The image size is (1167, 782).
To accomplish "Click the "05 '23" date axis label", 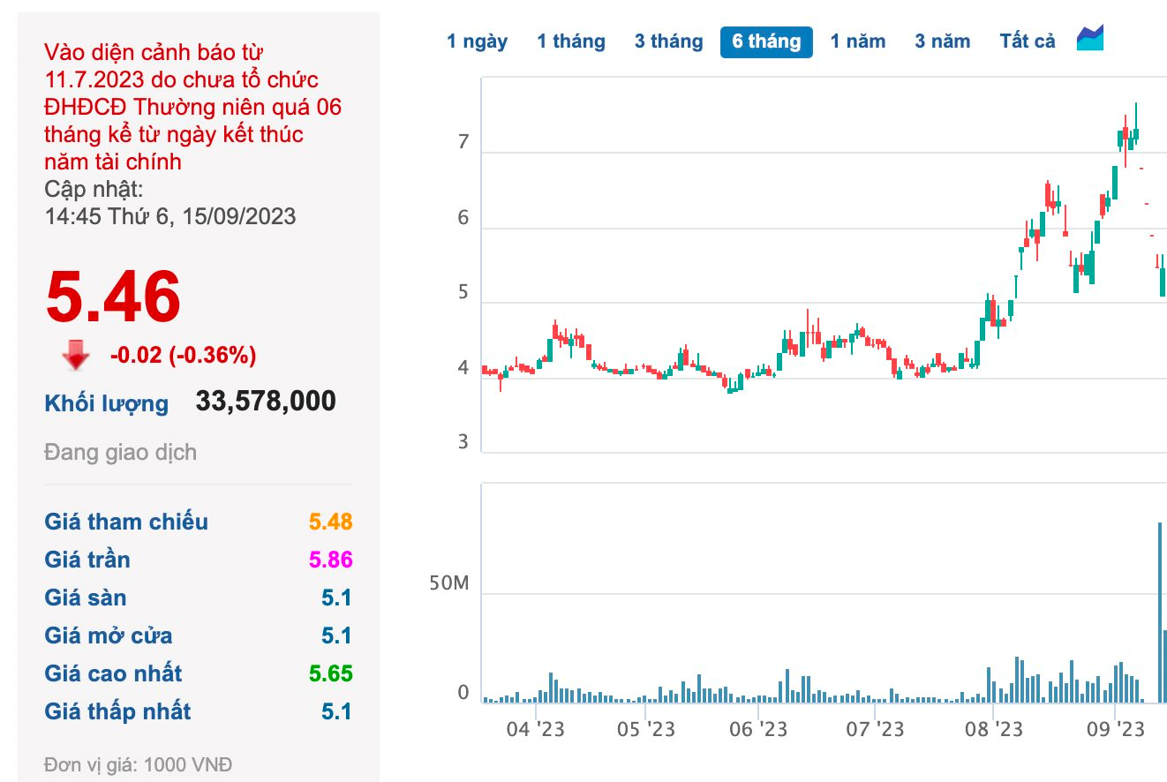I will click(645, 729).
